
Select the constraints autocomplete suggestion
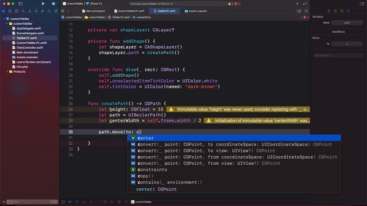pyautogui.click(x=234, y=169)
